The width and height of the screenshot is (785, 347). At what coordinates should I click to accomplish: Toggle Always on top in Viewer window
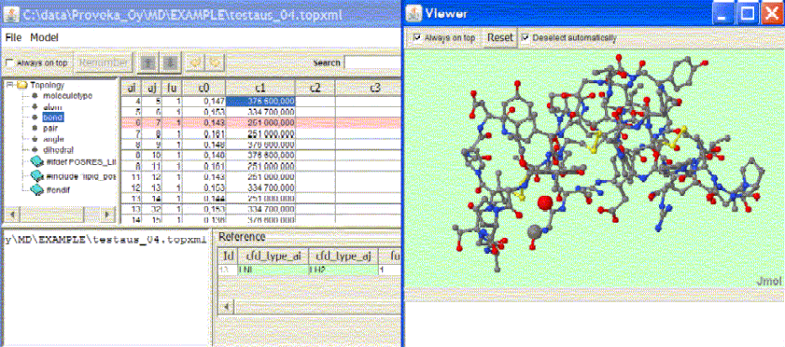point(416,37)
